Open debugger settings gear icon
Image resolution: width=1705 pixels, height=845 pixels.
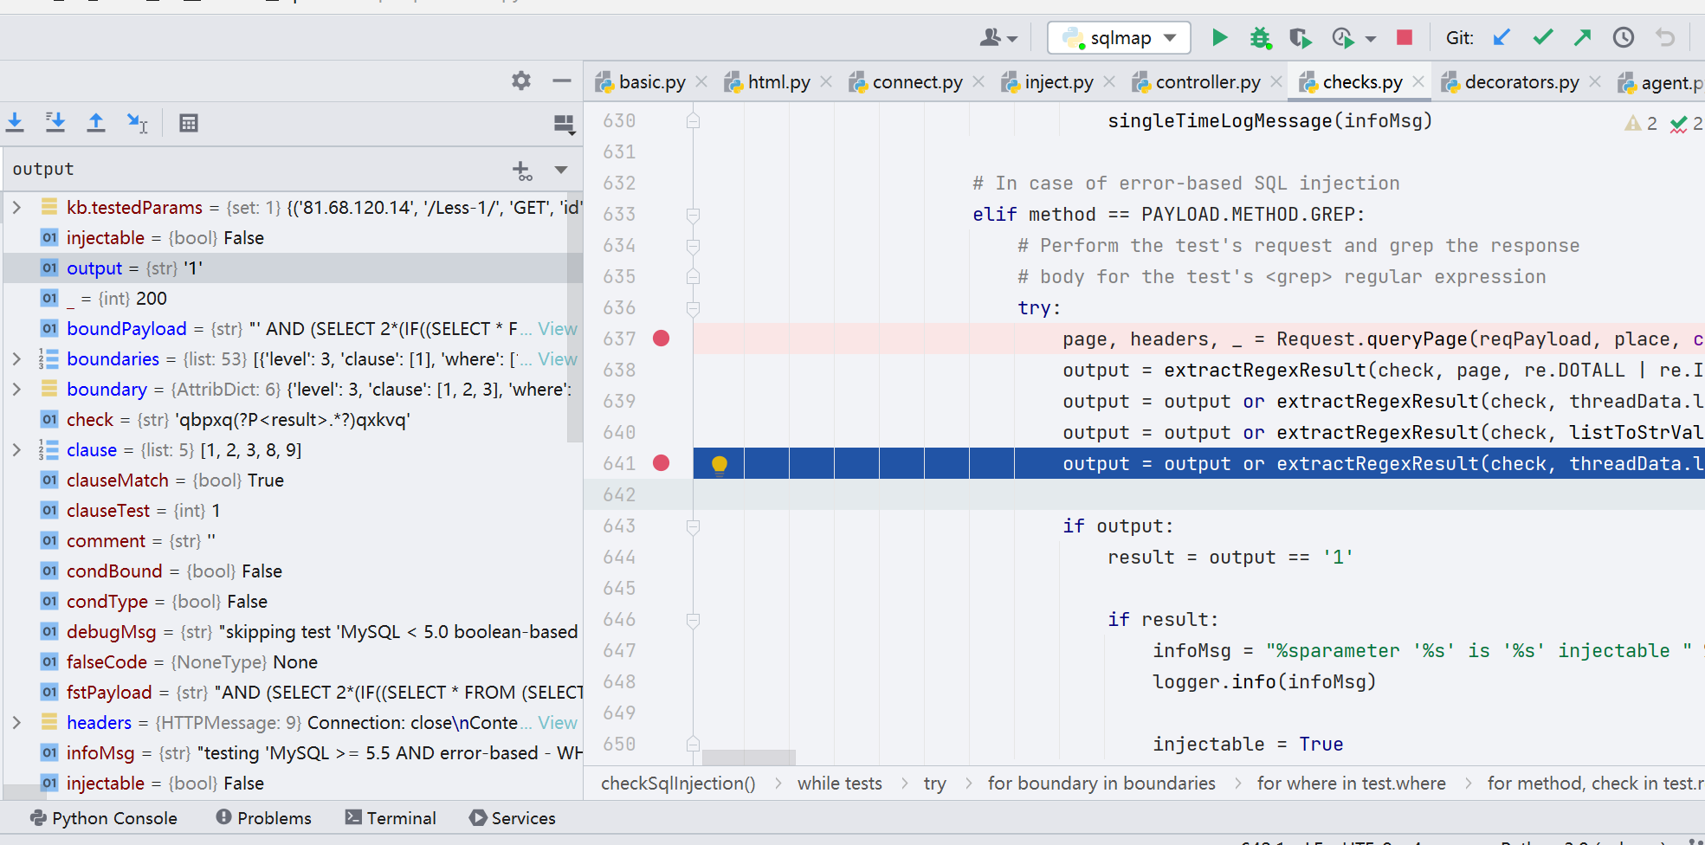click(x=520, y=80)
